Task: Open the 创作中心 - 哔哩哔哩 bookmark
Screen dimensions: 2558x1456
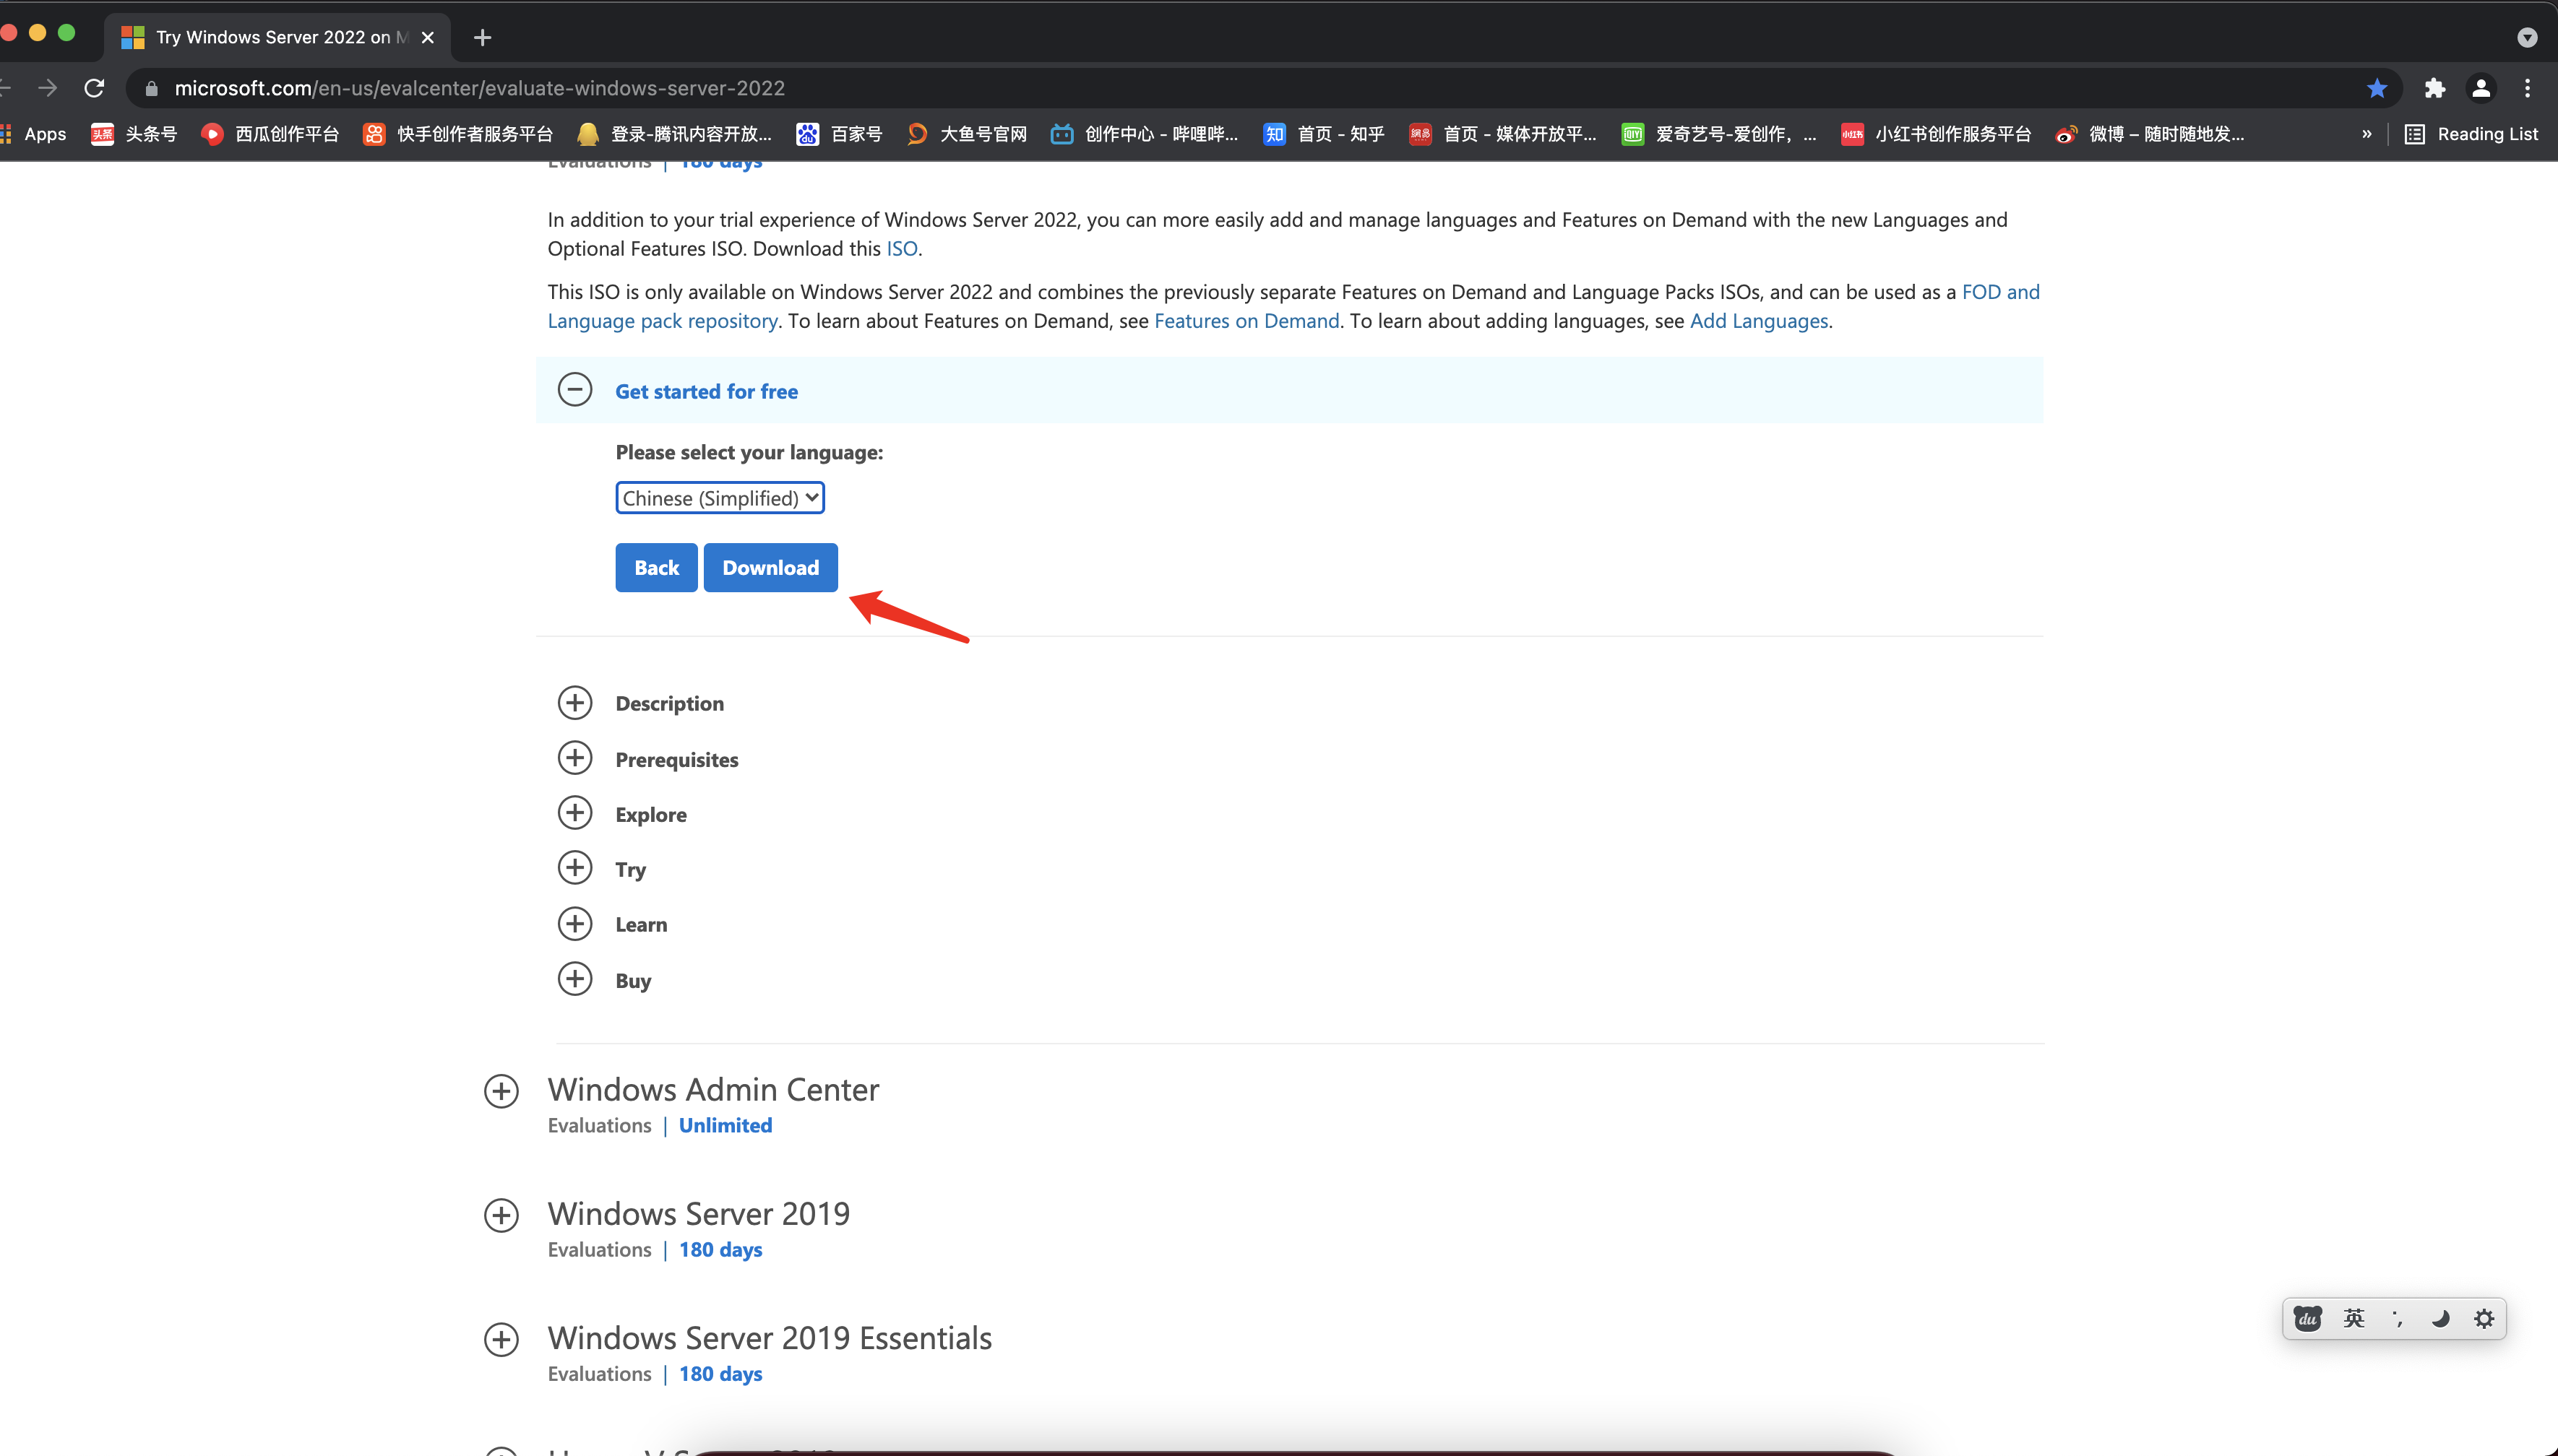Action: click(1145, 134)
